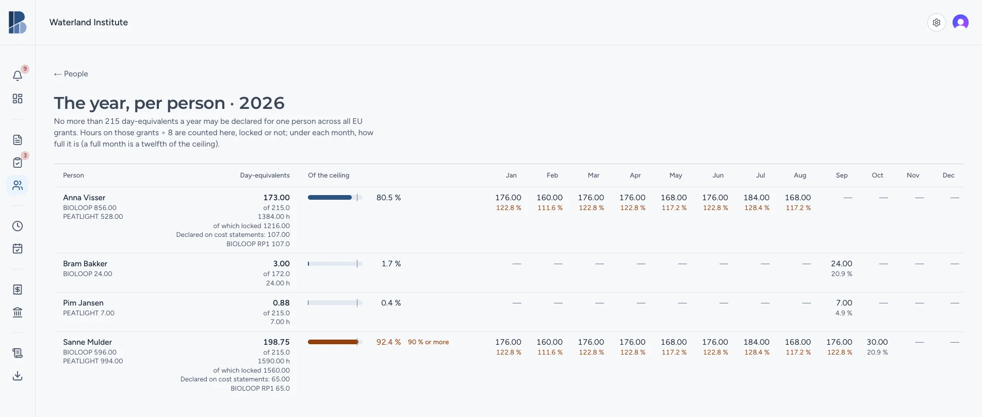The height and width of the screenshot is (417, 982).
Task: Click the Waterland Institute title
Action: (89, 22)
